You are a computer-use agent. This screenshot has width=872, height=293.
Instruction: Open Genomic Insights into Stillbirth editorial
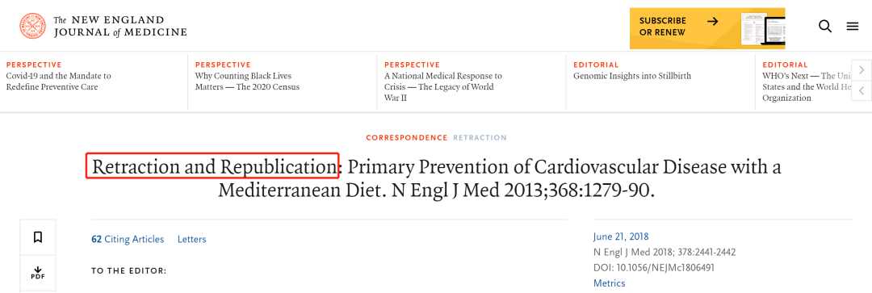click(631, 76)
